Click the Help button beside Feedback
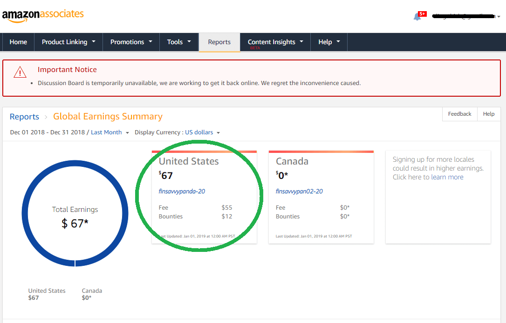The width and height of the screenshot is (506, 323). [489, 114]
